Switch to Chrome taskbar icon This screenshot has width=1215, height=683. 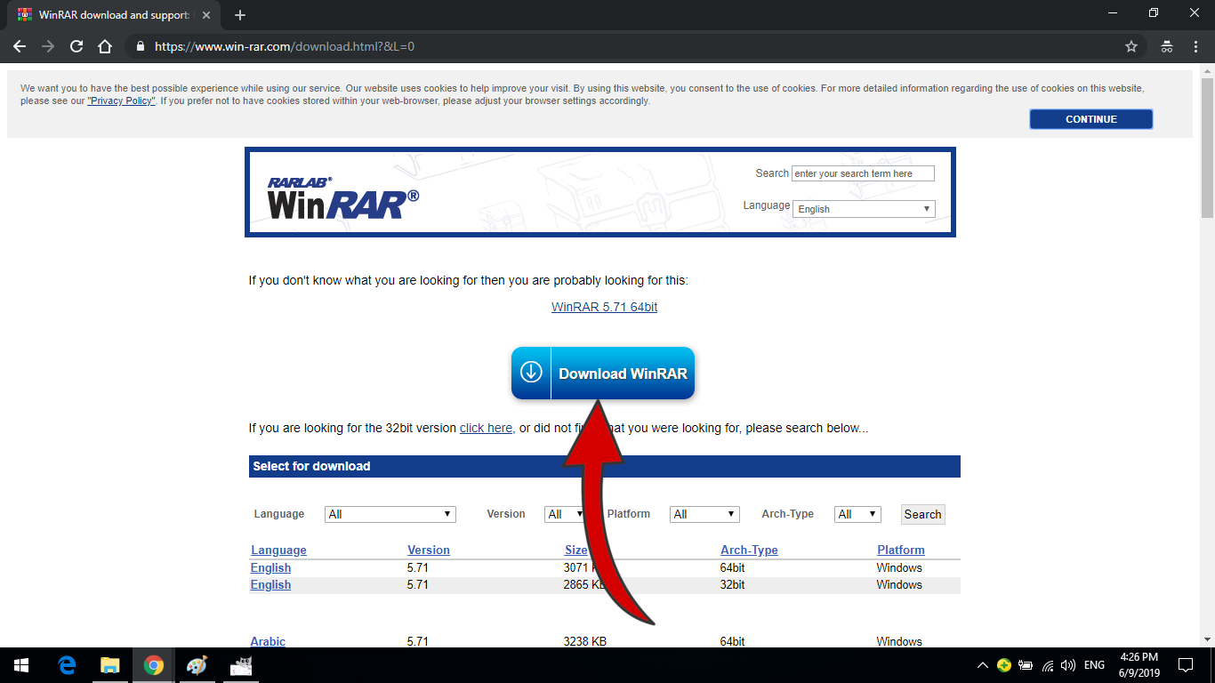tap(154, 665)
